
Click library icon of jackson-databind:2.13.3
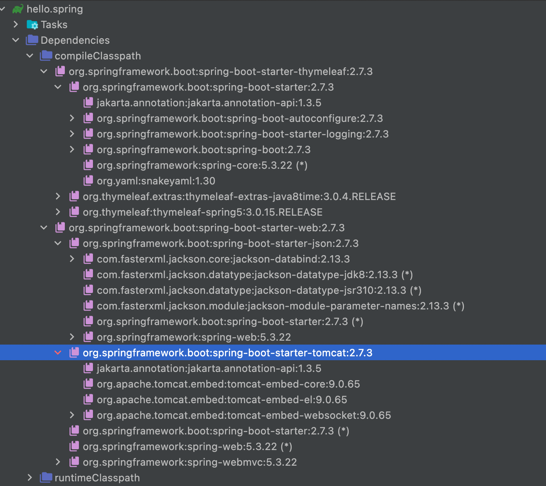pos(88,259)
